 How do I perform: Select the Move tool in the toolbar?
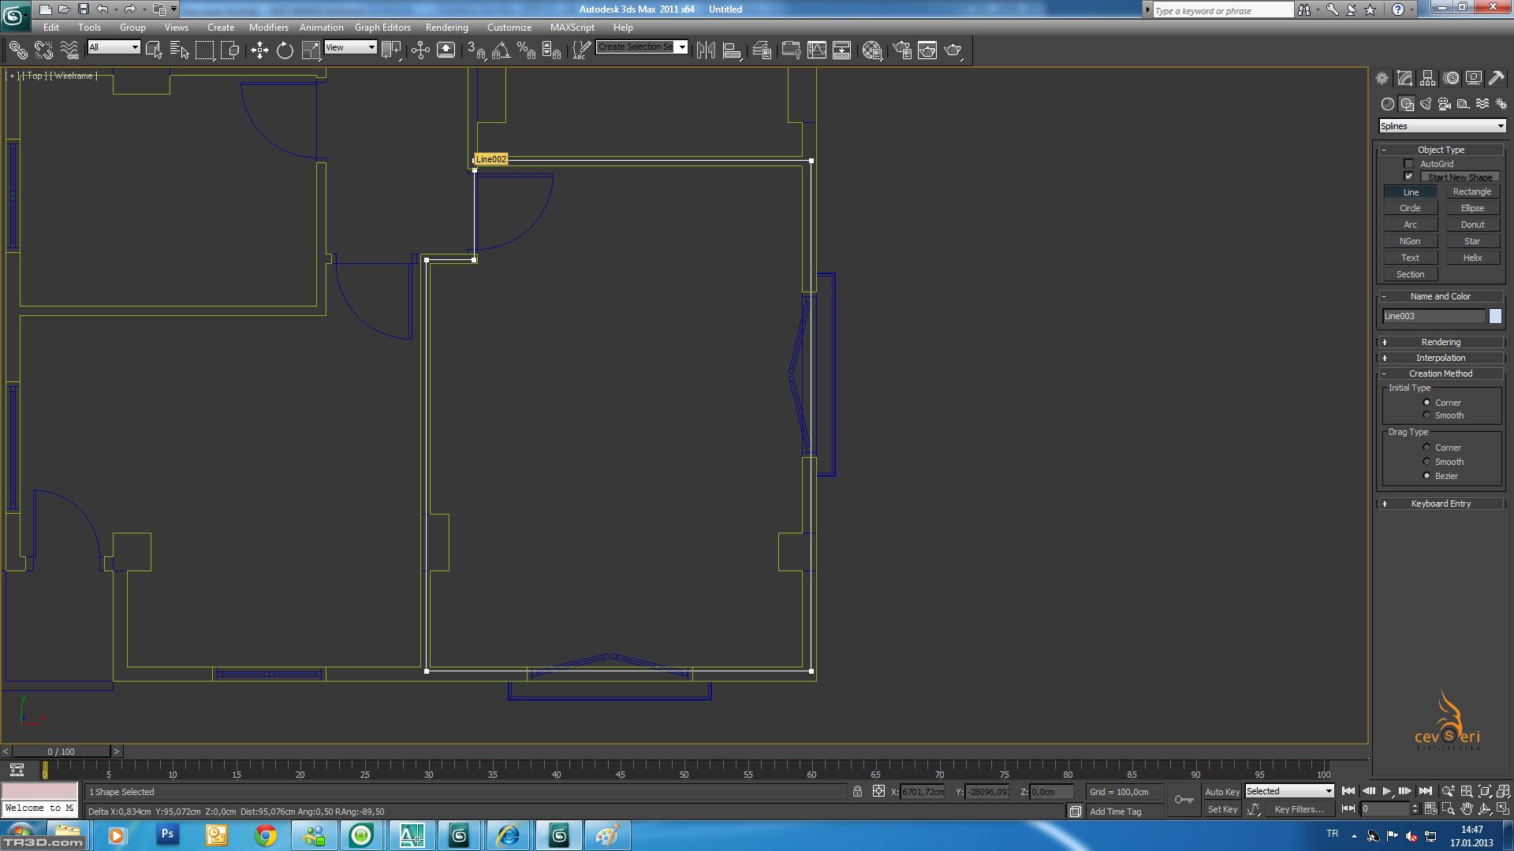(x=259, y=50)
